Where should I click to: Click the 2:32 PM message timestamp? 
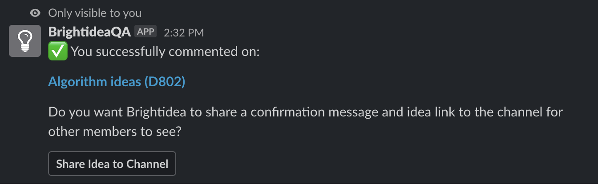[184, 32]
